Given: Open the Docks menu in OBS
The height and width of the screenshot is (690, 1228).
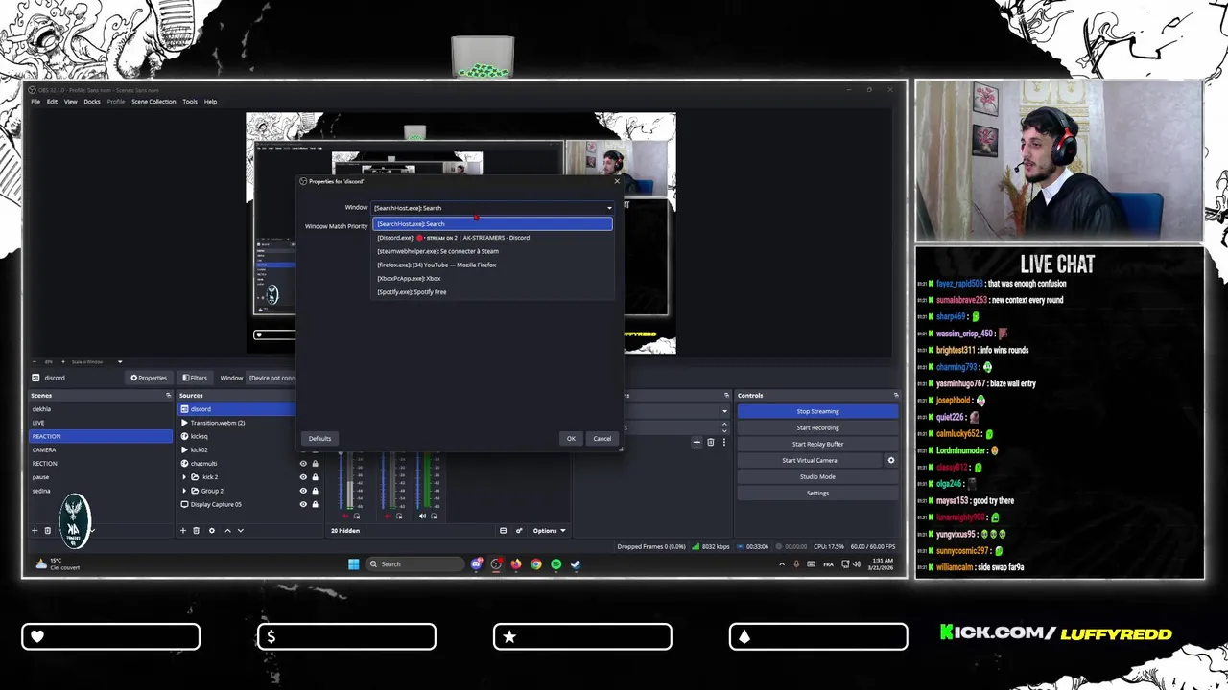Looking at the screenshot, I should 92,101.
